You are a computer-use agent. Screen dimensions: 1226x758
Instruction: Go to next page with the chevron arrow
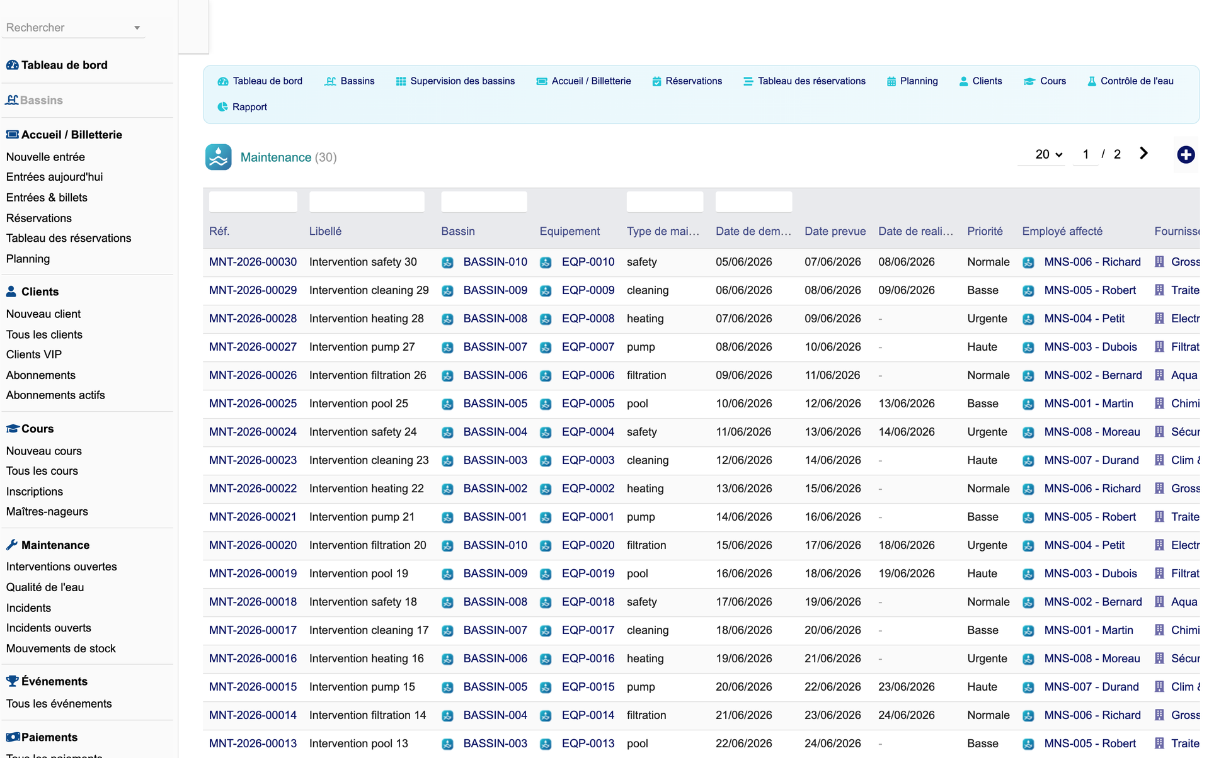[x=1143, y=154]
